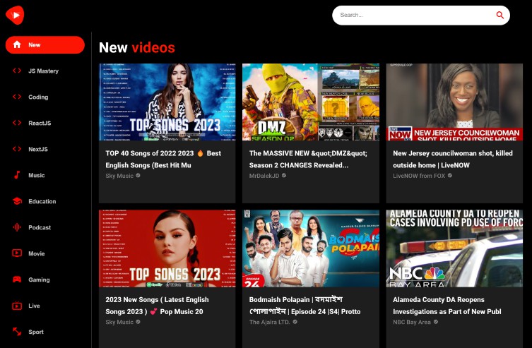This screenshot has height=348, width=532.
Task: Click the Gaming controller icon
Action: click(17, 280)
